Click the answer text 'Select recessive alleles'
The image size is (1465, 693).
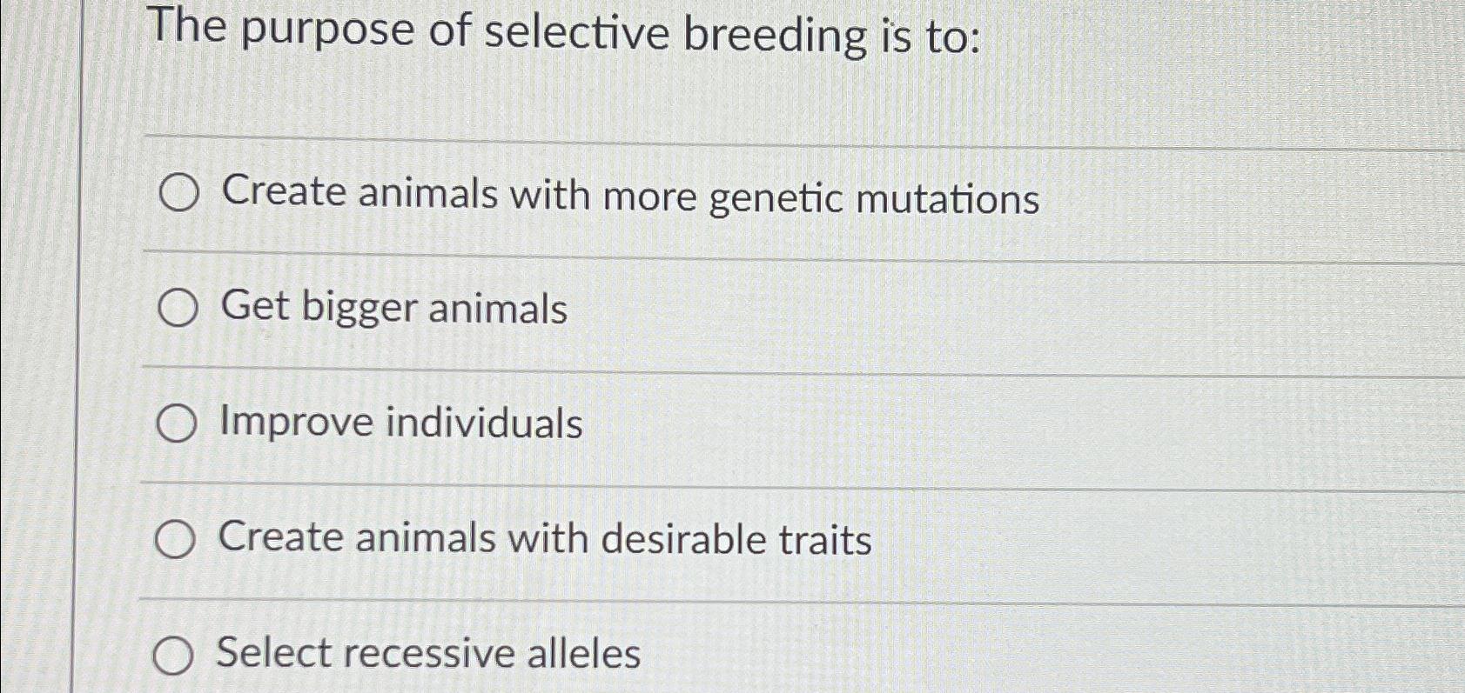[x=427, y=654]
